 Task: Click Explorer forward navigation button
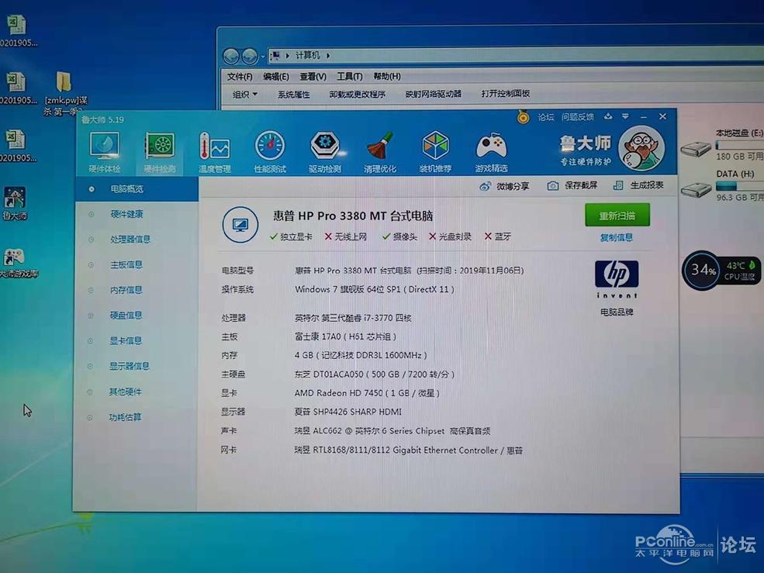(x=250, y=57)
